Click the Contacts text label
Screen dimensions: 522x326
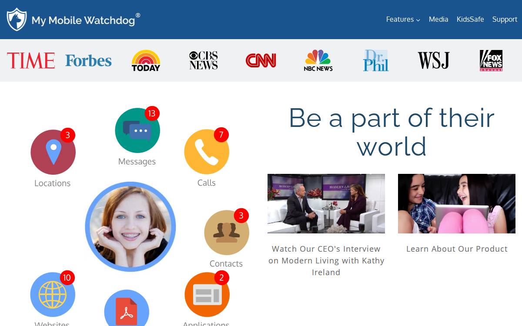click(226, 264)
